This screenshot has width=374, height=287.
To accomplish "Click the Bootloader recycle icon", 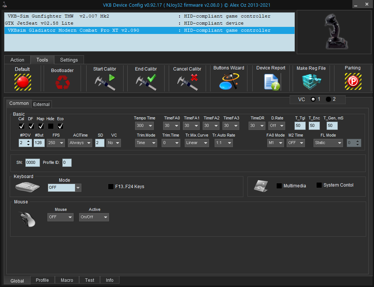I will [x=62, y=82].
